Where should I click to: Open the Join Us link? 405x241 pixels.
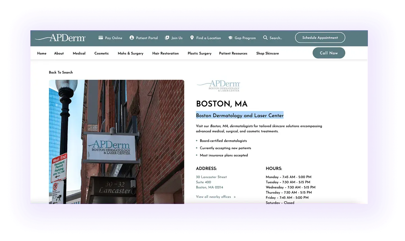click(177, 38)
